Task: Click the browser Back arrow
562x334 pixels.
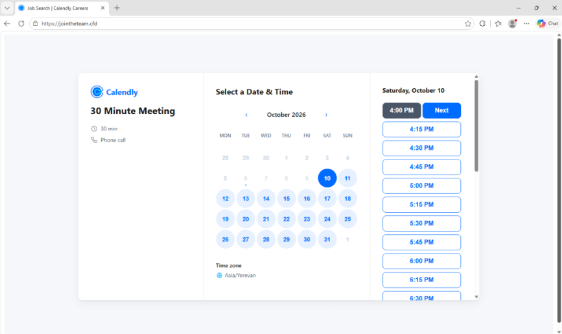Action: click(x=7, y=23)
